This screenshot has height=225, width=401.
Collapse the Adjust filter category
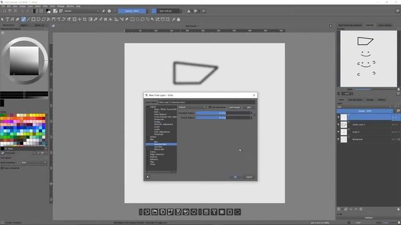pyautogui.click(x=148, y=107)
